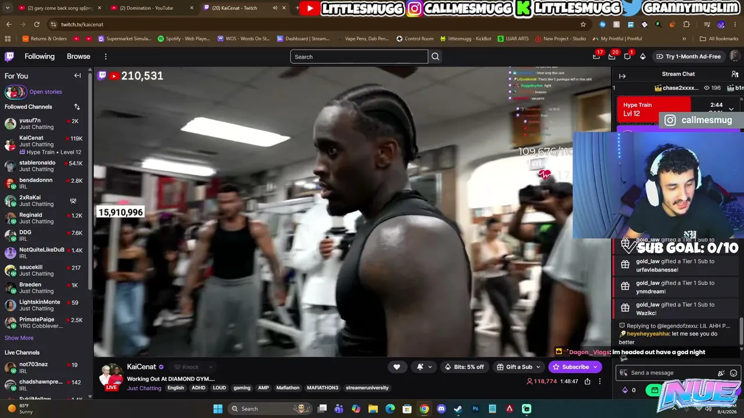Show More followed channels

coord(19,338)
